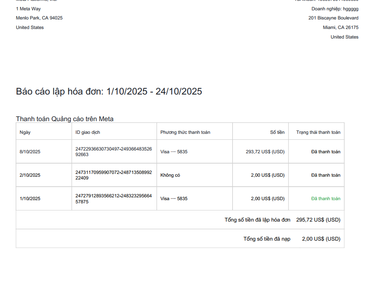Click the '1 Meta Way' address line
This screenshot has height=301, width=373.
click(28, 9)
